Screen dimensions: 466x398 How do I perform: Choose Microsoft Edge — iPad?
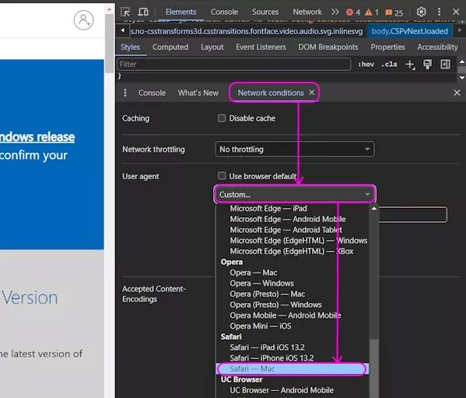click(x=268, y=208)
